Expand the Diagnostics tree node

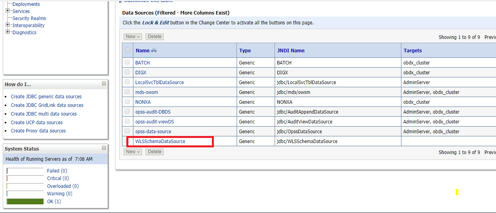[7, 32]
